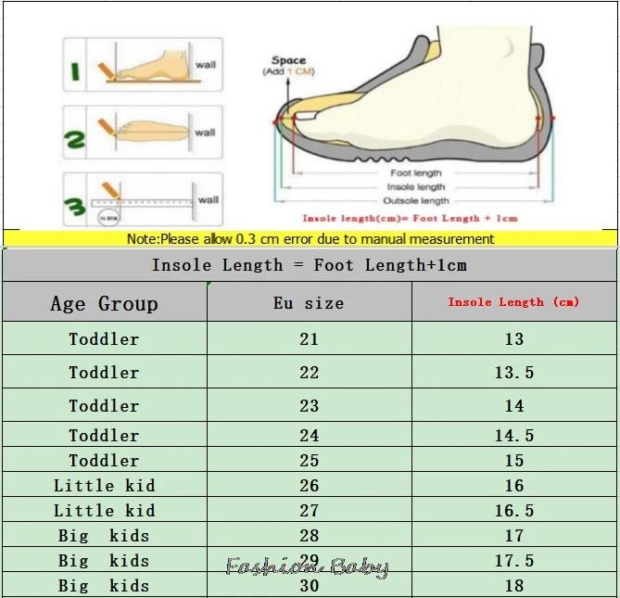Select the Eu size 24 cell
This screenshot has width=620, height=598.
pyautogui.click(x=310, y=434)
